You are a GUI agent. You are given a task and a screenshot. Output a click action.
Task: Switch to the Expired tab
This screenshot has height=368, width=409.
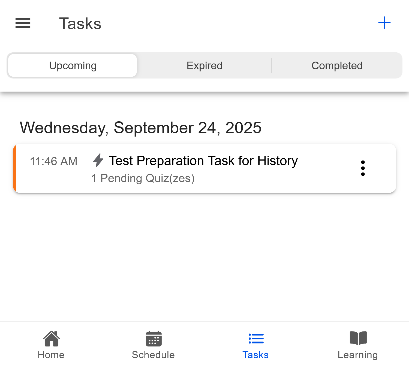pyautogui.click(x=204, y=65)
